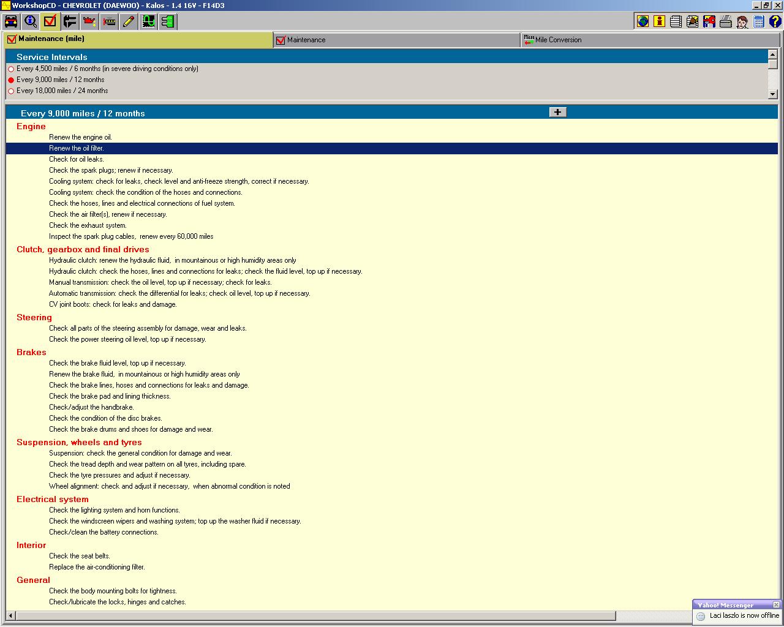
Task: Open the green oscilloscope waveform icon
Action: 148,21
